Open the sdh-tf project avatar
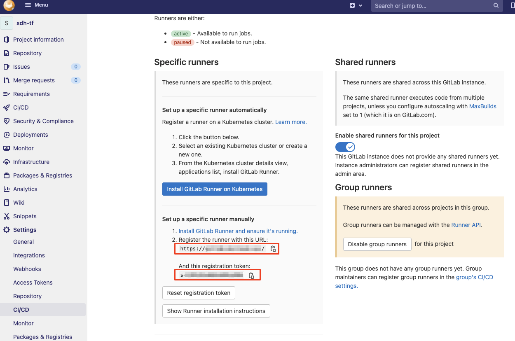Screen dimensions: 515x341 pos(7,23)
